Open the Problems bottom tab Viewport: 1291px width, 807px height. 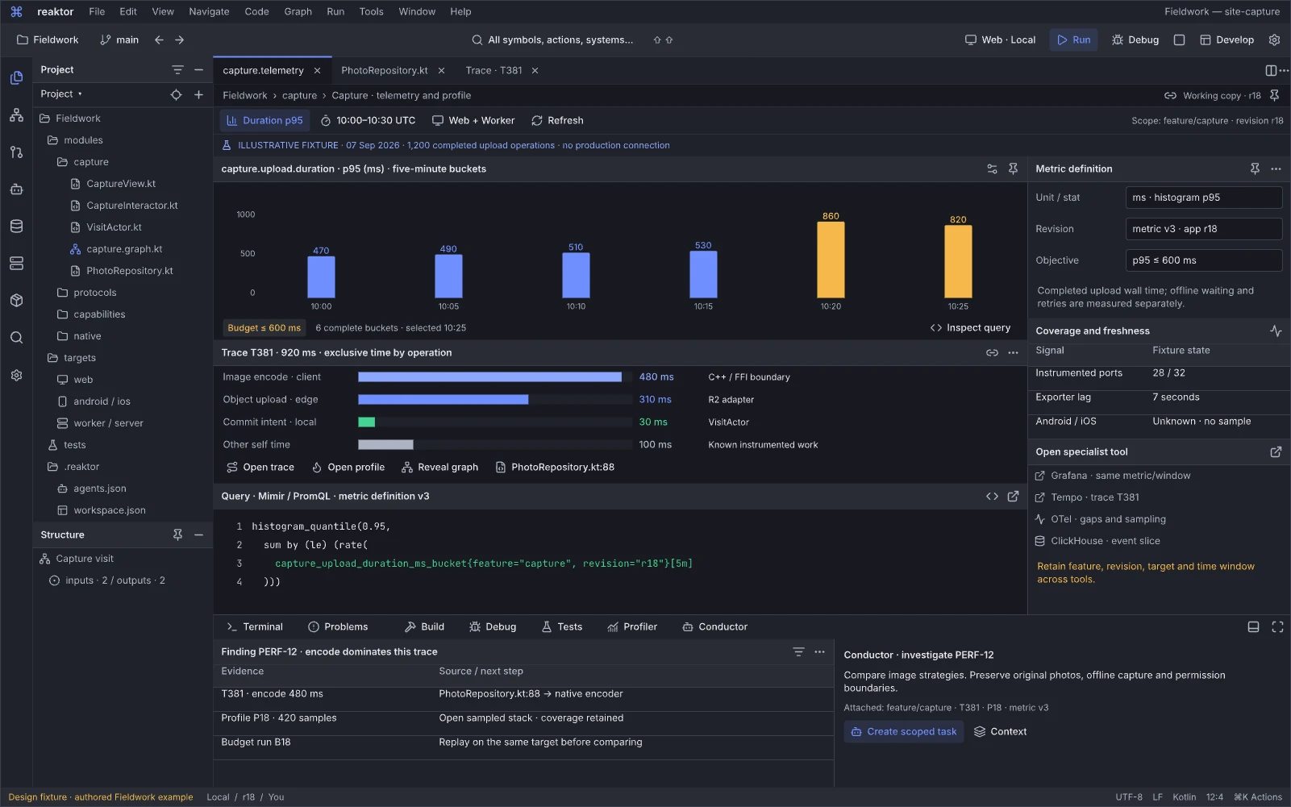[x=338, y=626]
